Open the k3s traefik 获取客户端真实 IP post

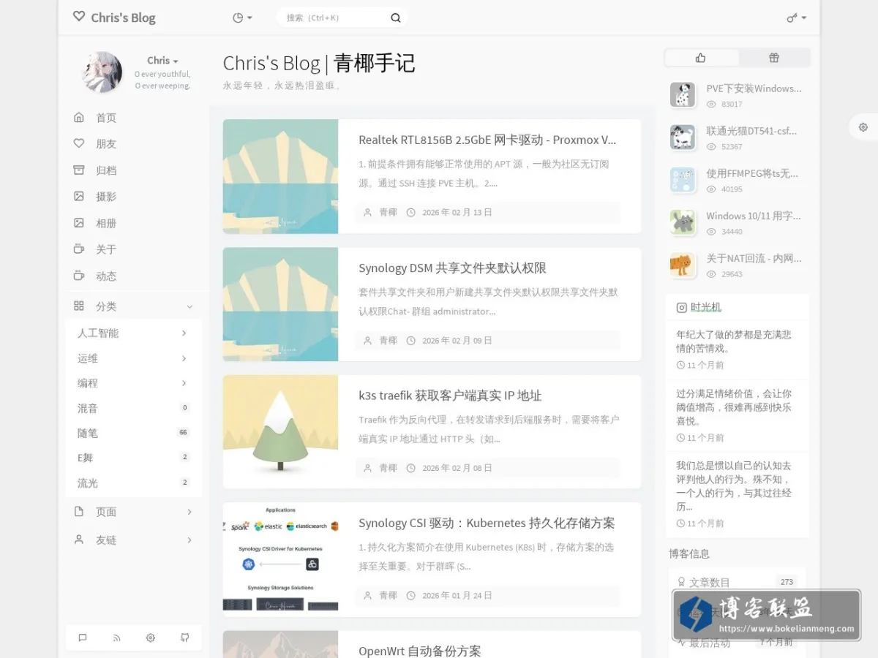click(x=450, y=396)
